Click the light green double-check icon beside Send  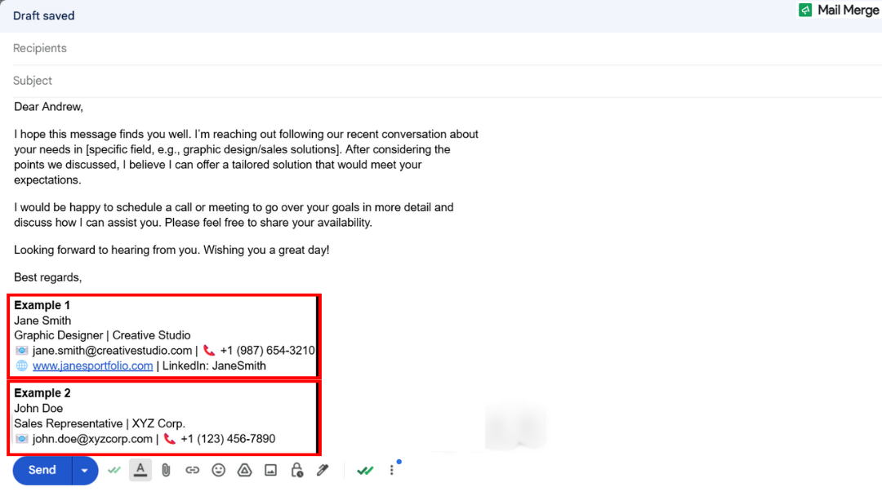click(114, 470)
